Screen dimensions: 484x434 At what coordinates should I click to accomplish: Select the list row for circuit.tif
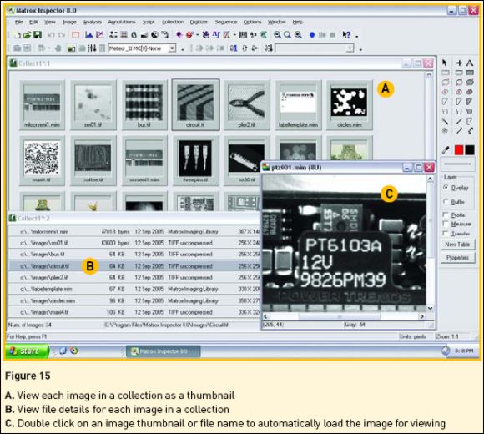click(x=134, y=266)
